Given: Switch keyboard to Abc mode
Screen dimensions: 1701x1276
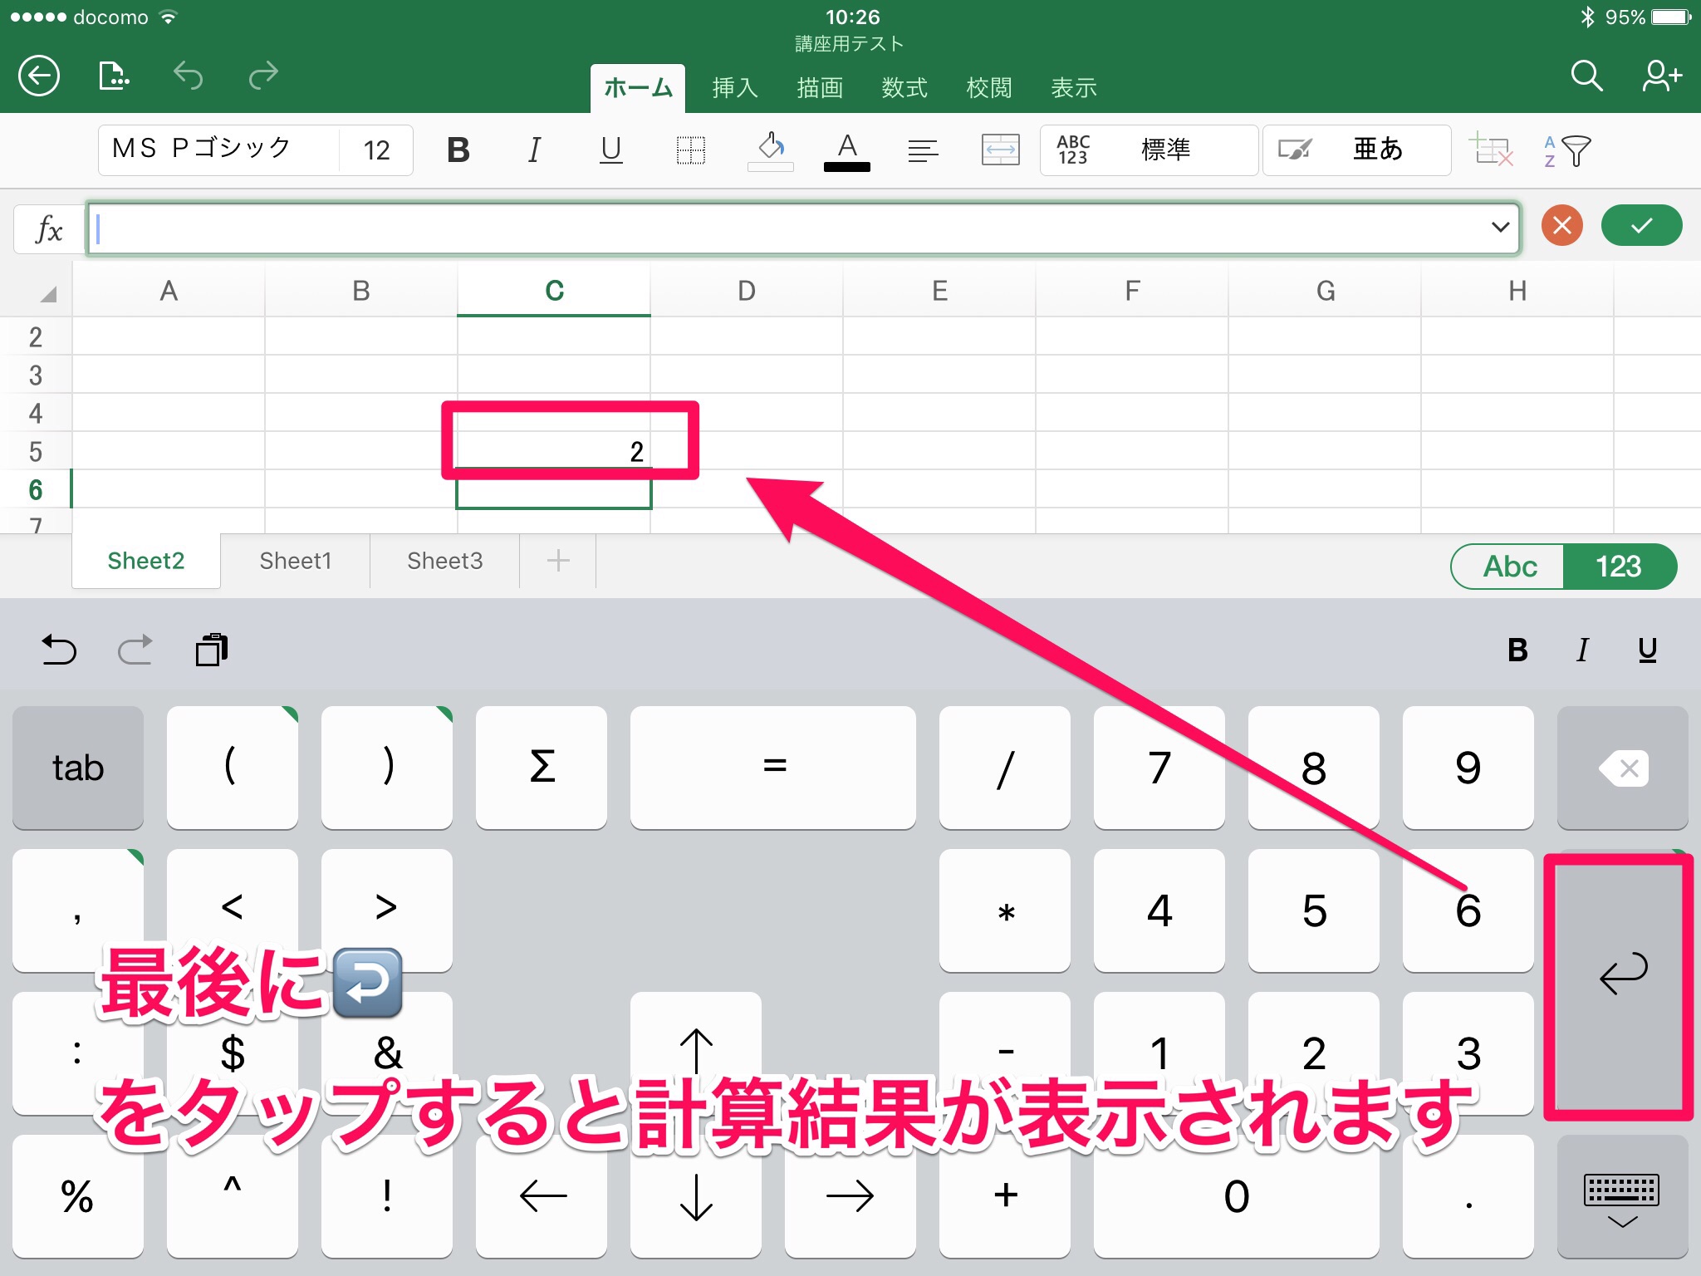Looking at the screenshot, I should 1508,567.
